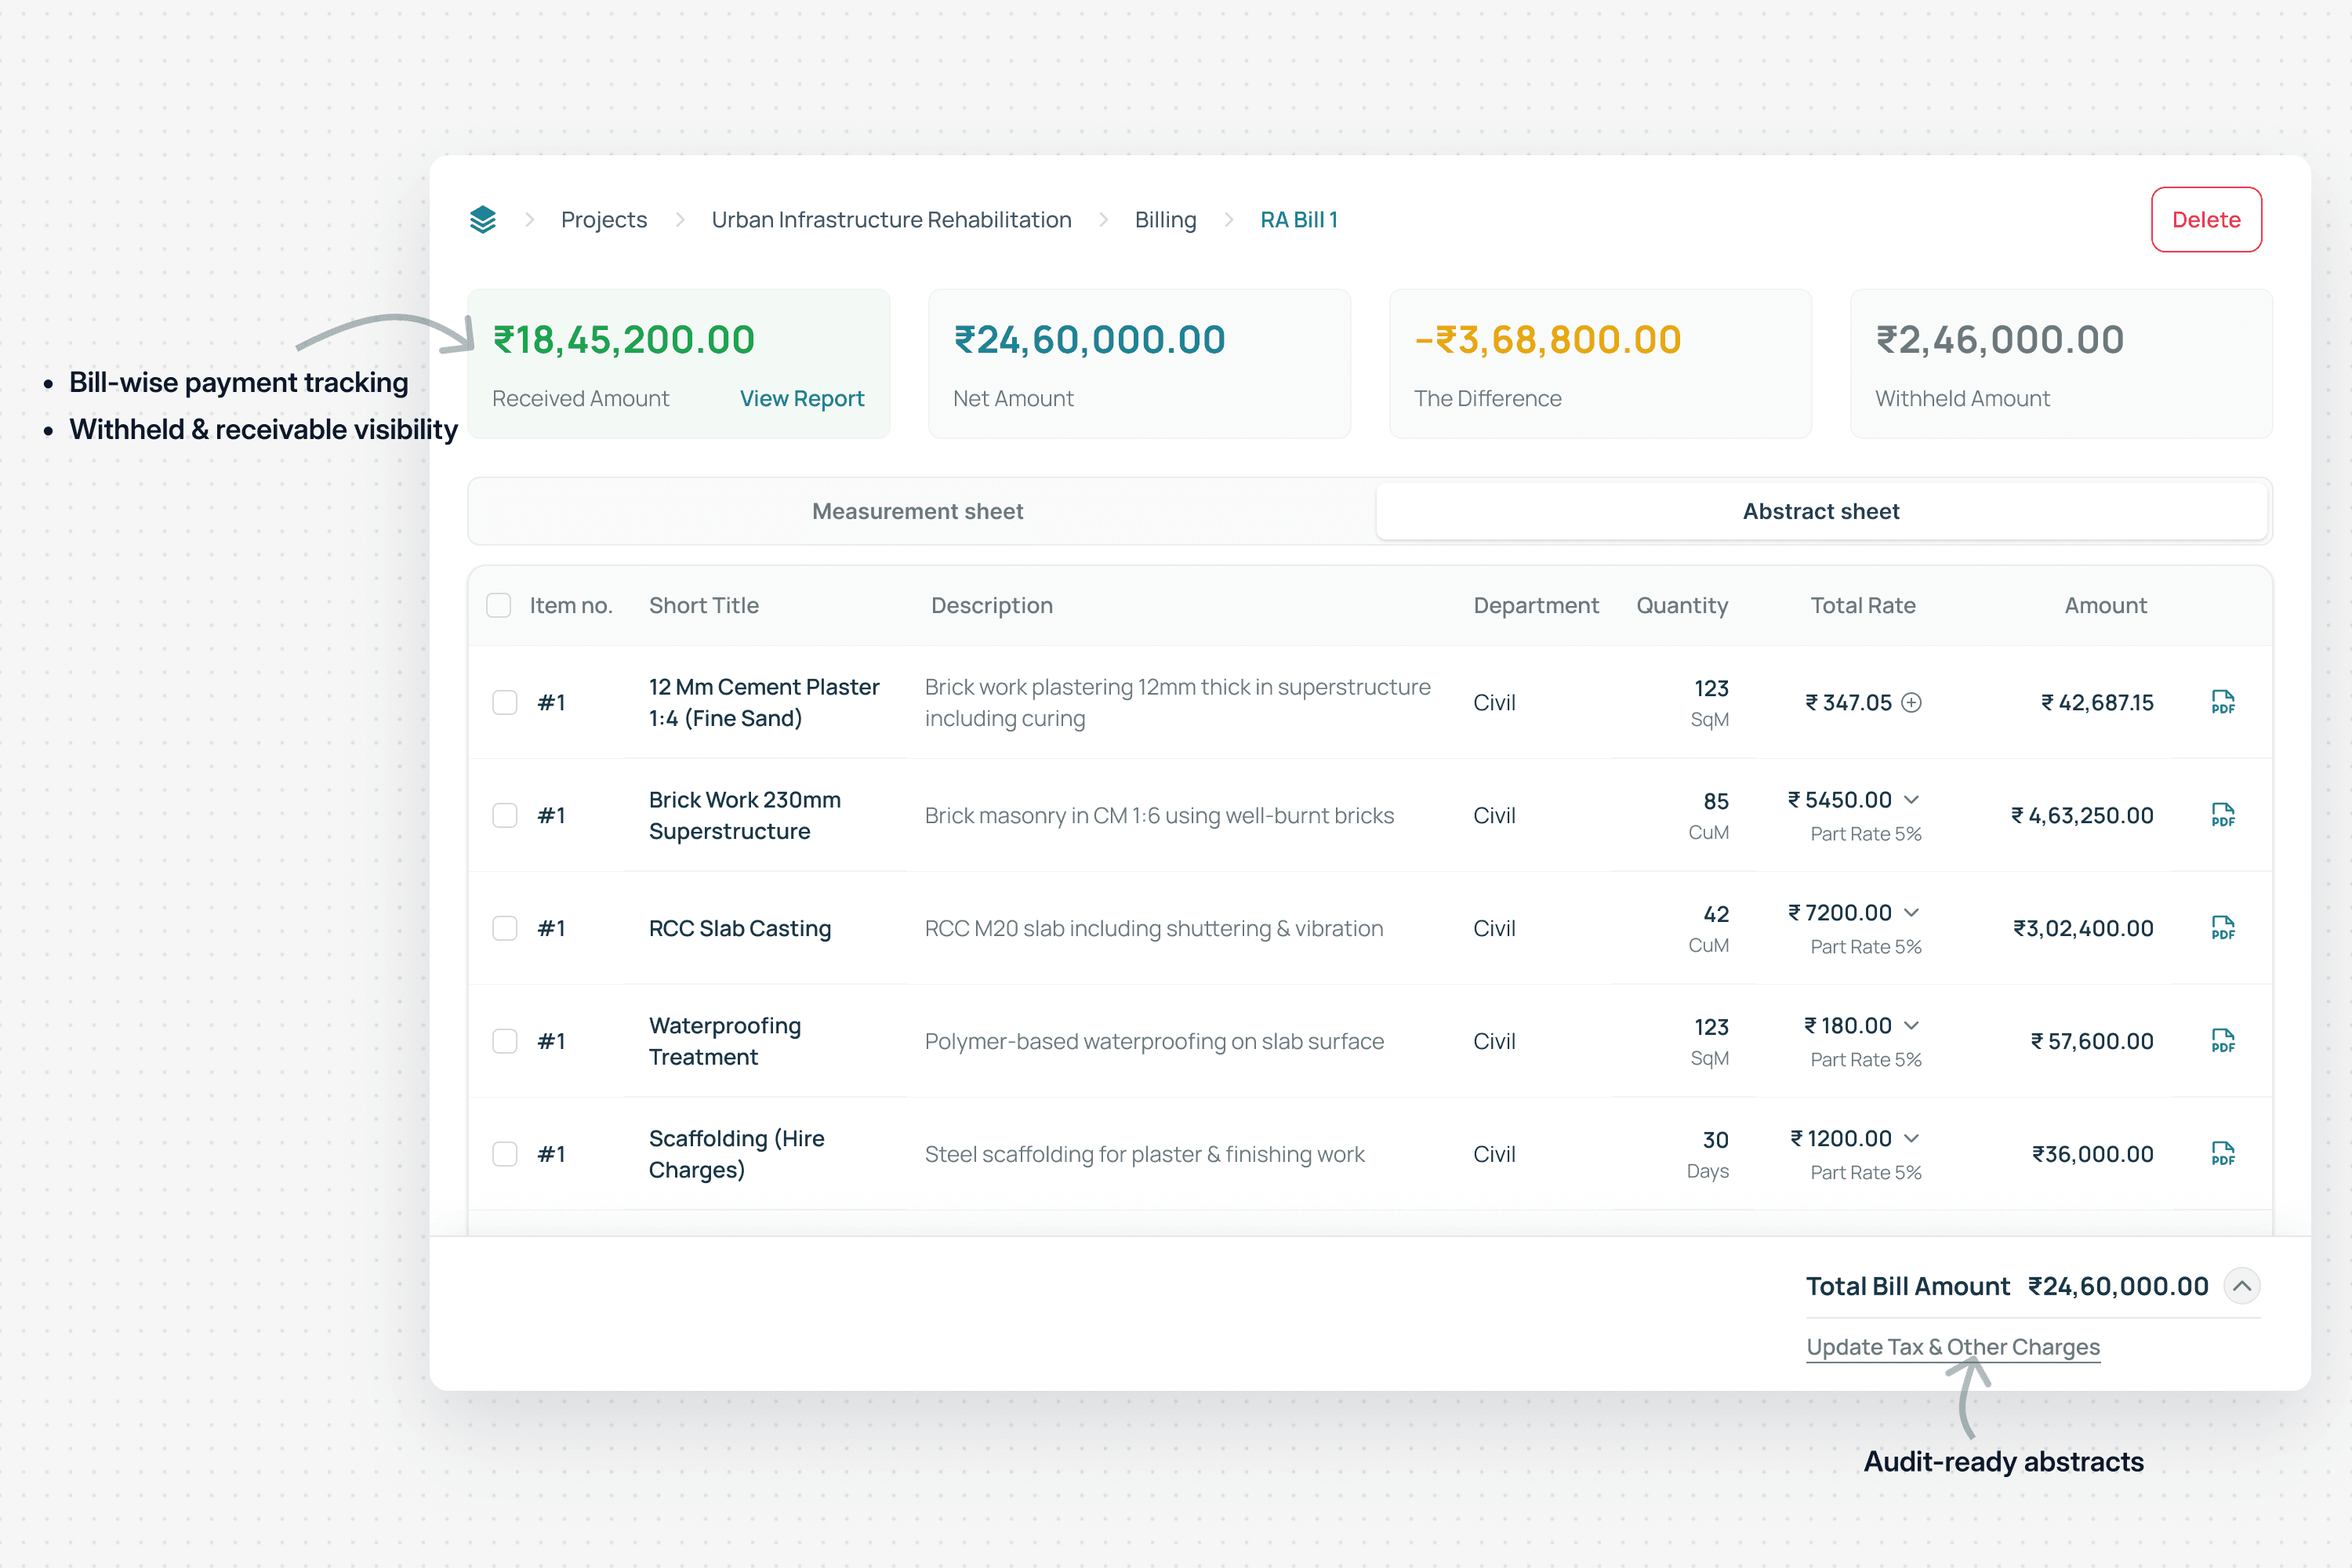Open Update Tax & Other Charges link
Viewport: 2352px width, 1568px height.
click(1953, 1347)
